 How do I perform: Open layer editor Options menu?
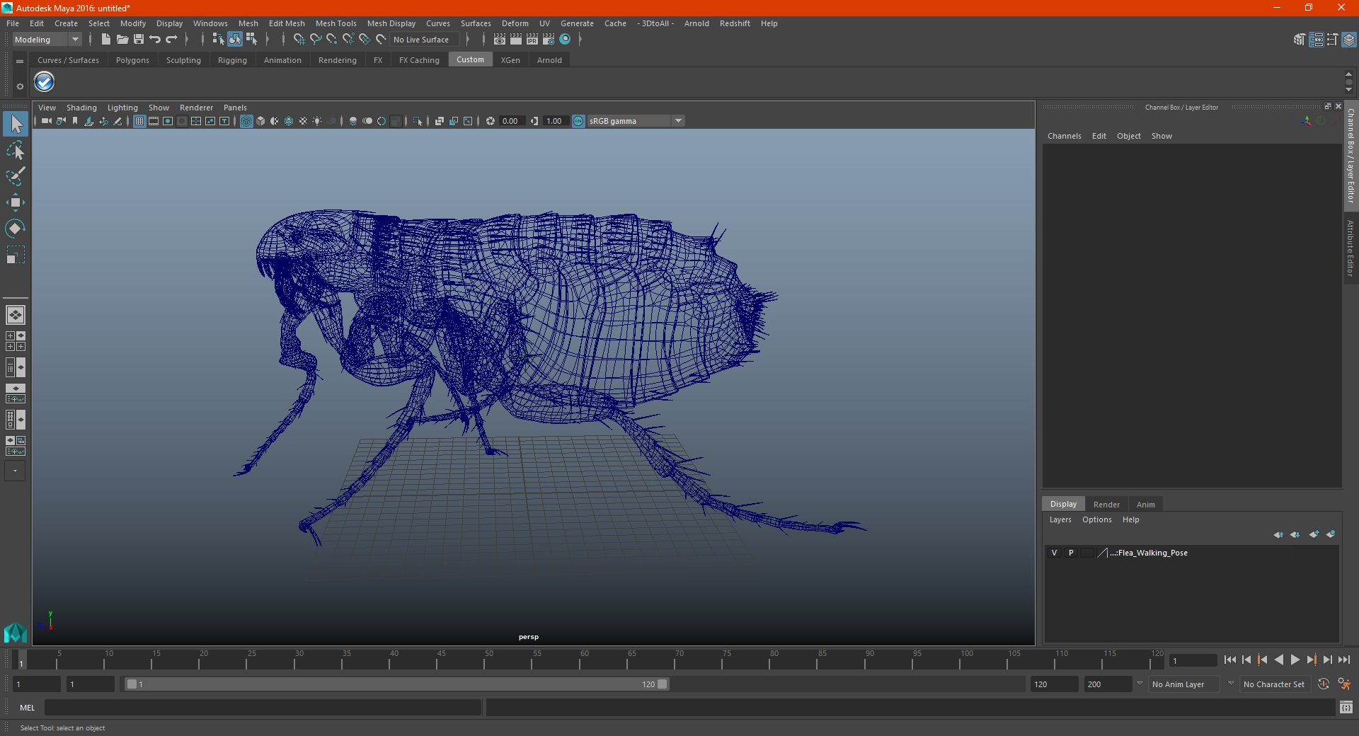1096,519
